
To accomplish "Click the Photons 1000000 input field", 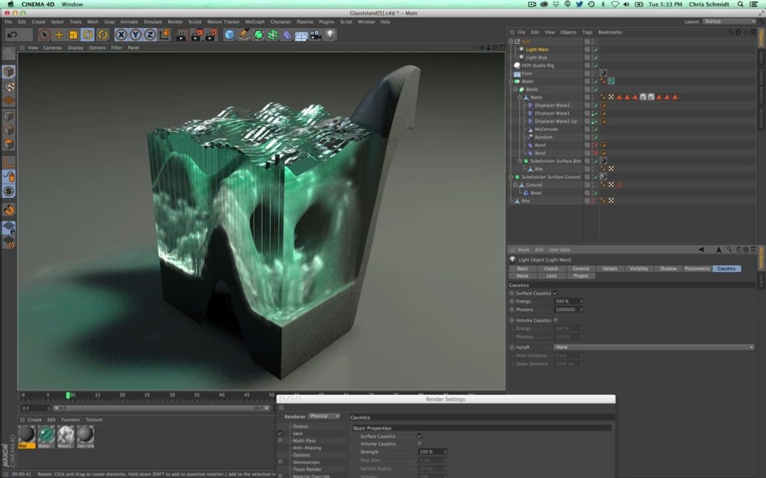I will (569, 310).
